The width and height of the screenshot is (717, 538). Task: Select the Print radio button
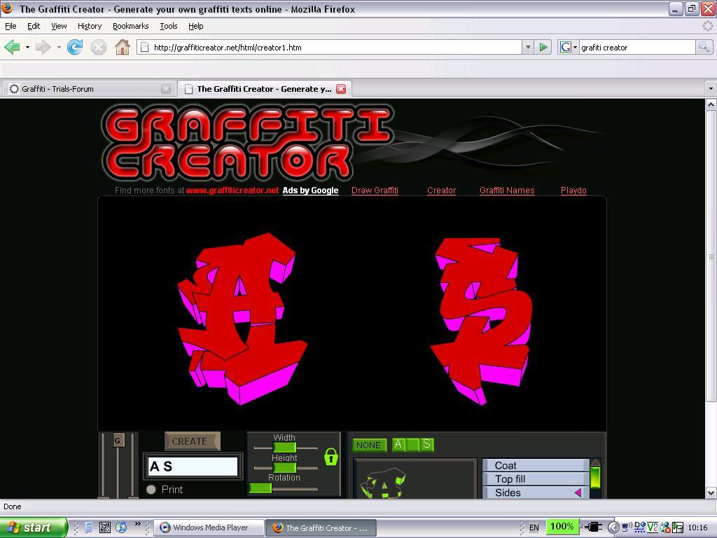coord(151,490)
